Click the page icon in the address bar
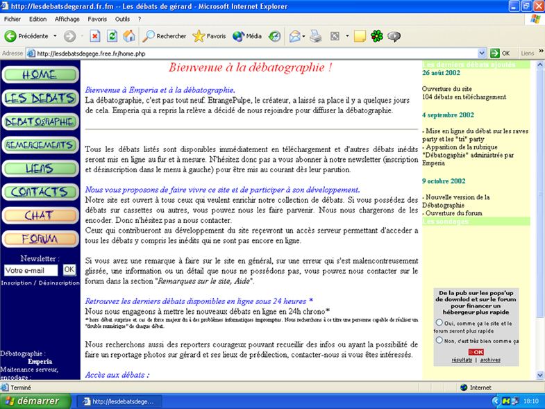545x409 pixels. (x=31, y=53)
